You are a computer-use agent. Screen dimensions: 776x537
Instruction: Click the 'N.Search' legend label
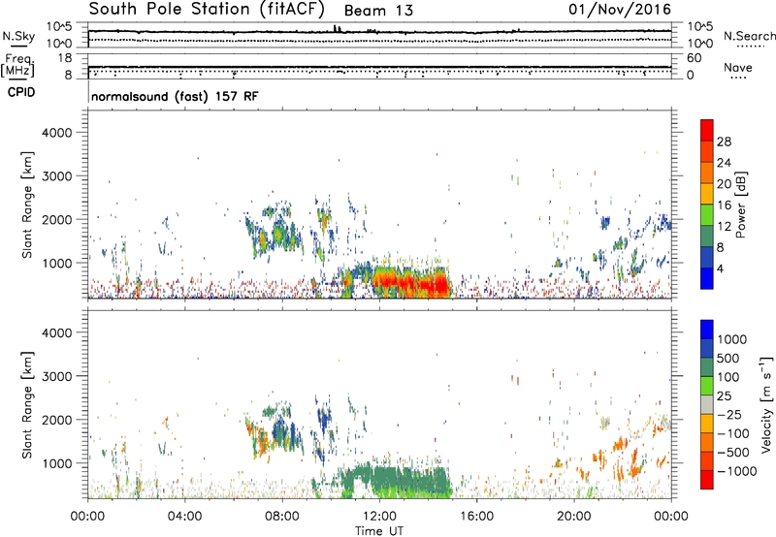[x=749, y=36]
